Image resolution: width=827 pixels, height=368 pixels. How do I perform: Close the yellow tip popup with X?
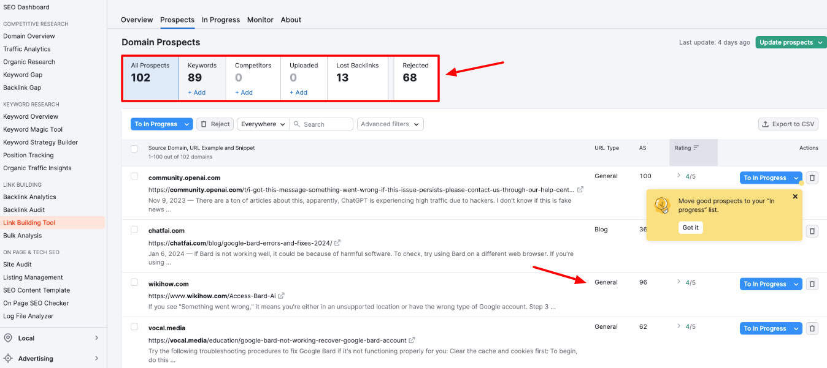pos(795,197)
